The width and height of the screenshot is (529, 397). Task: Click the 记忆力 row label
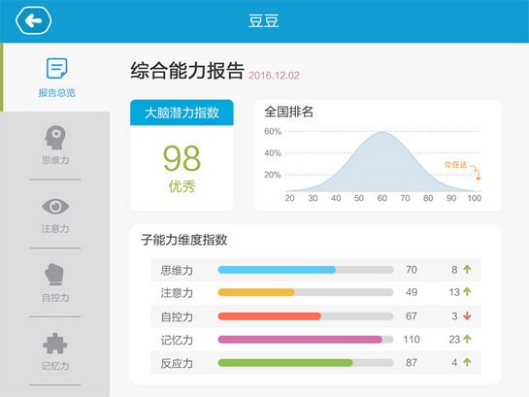point(177,340)
